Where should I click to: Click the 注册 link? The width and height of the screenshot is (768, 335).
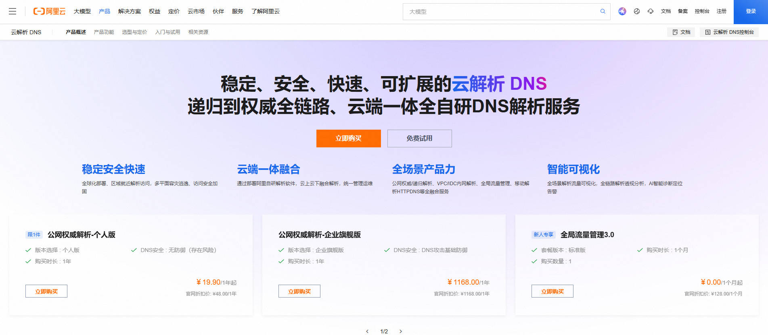pyautogui.click(x=722, y=11)
